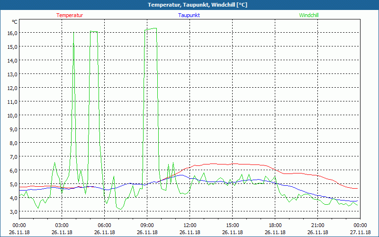Viewport: 379px width, 237px height.
Task: Select the 15:00 time axis label
Action: point(232,225)
